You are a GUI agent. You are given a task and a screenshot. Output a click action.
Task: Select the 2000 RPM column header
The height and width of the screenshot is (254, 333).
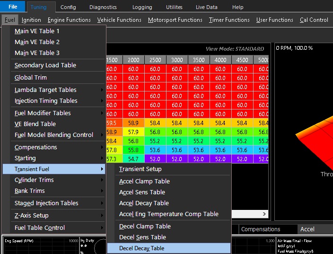point(133,60)
